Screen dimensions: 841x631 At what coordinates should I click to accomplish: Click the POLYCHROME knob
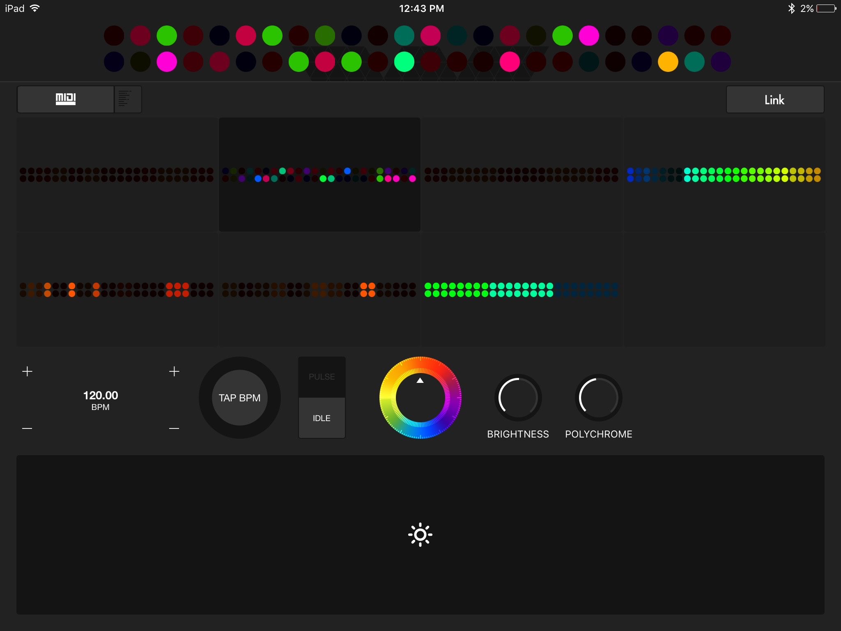coord(598,398)
